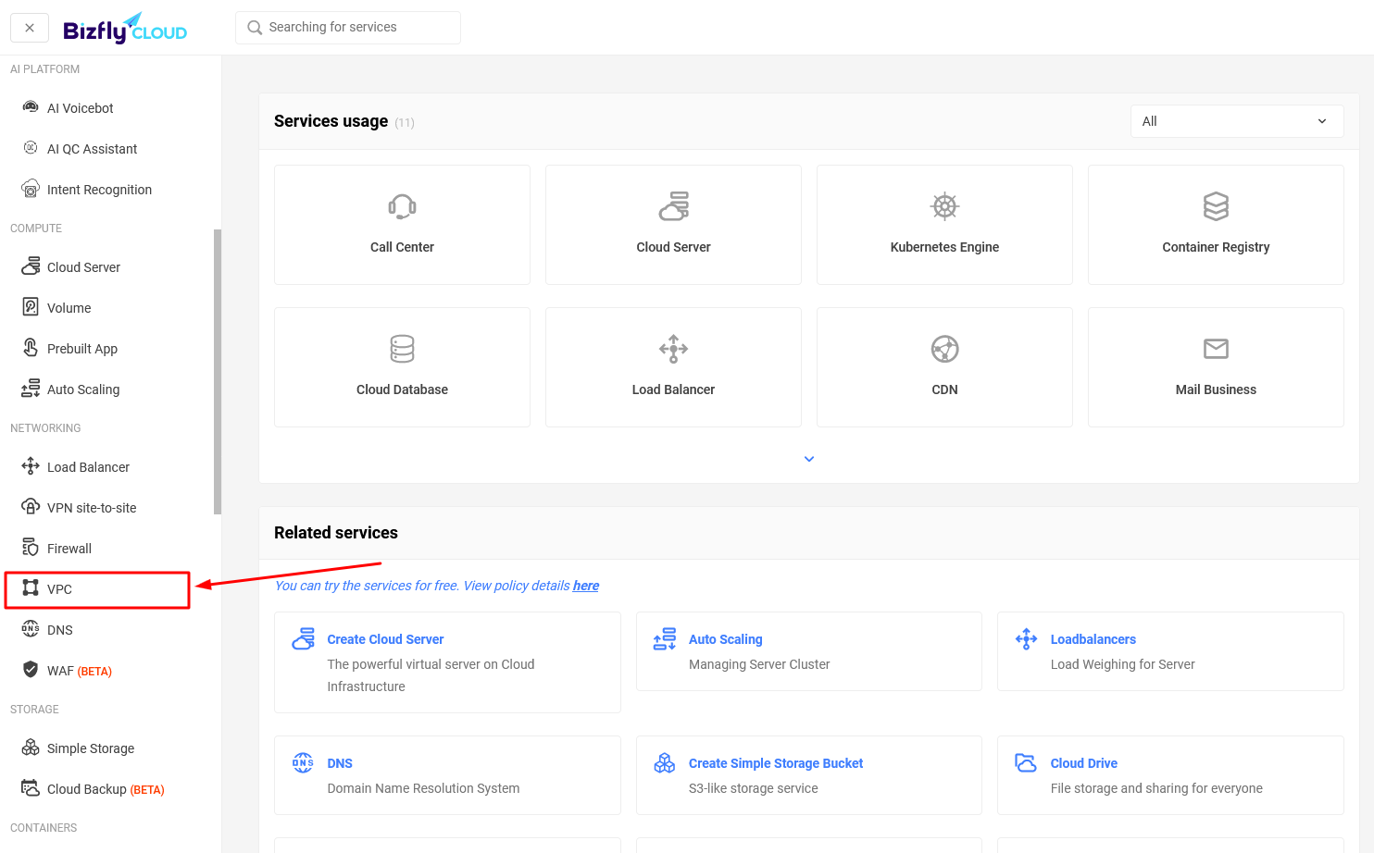Click the Auto Scaling related service link

click(x=725, y=639)
